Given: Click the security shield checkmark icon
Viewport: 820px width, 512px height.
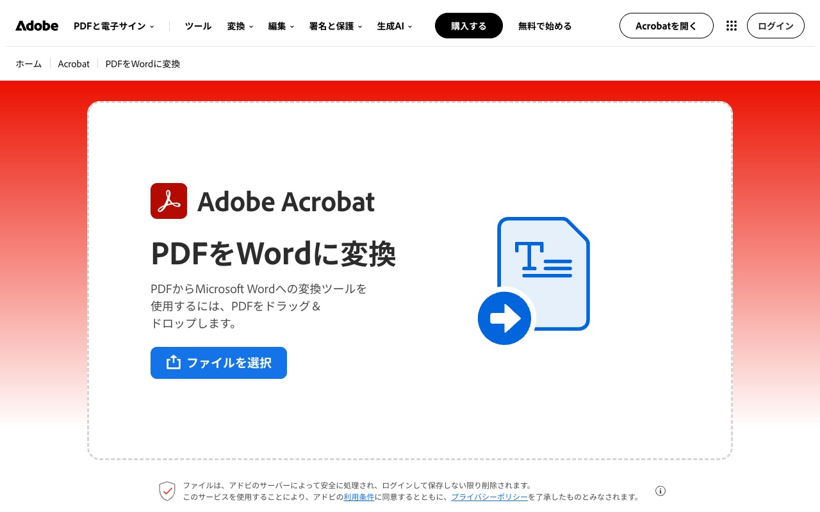Looking at the screenshot, I should click(167, 491).
